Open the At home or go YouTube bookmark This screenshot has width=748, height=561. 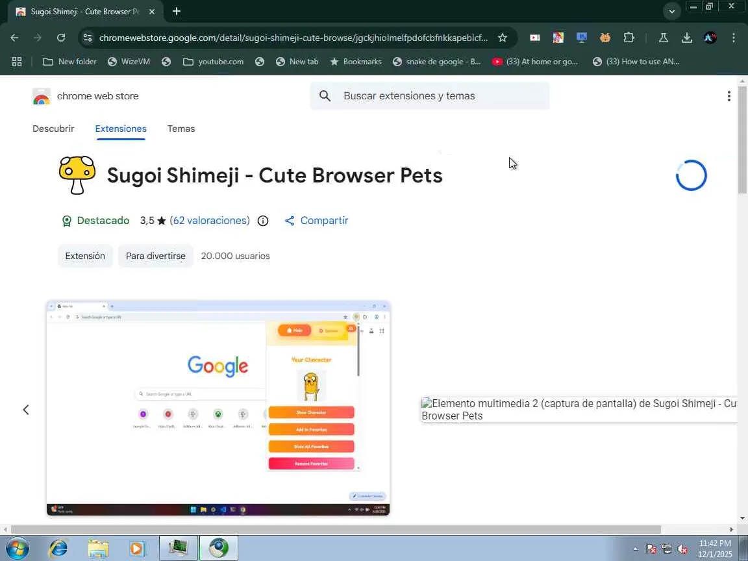(x=535, y=62)
